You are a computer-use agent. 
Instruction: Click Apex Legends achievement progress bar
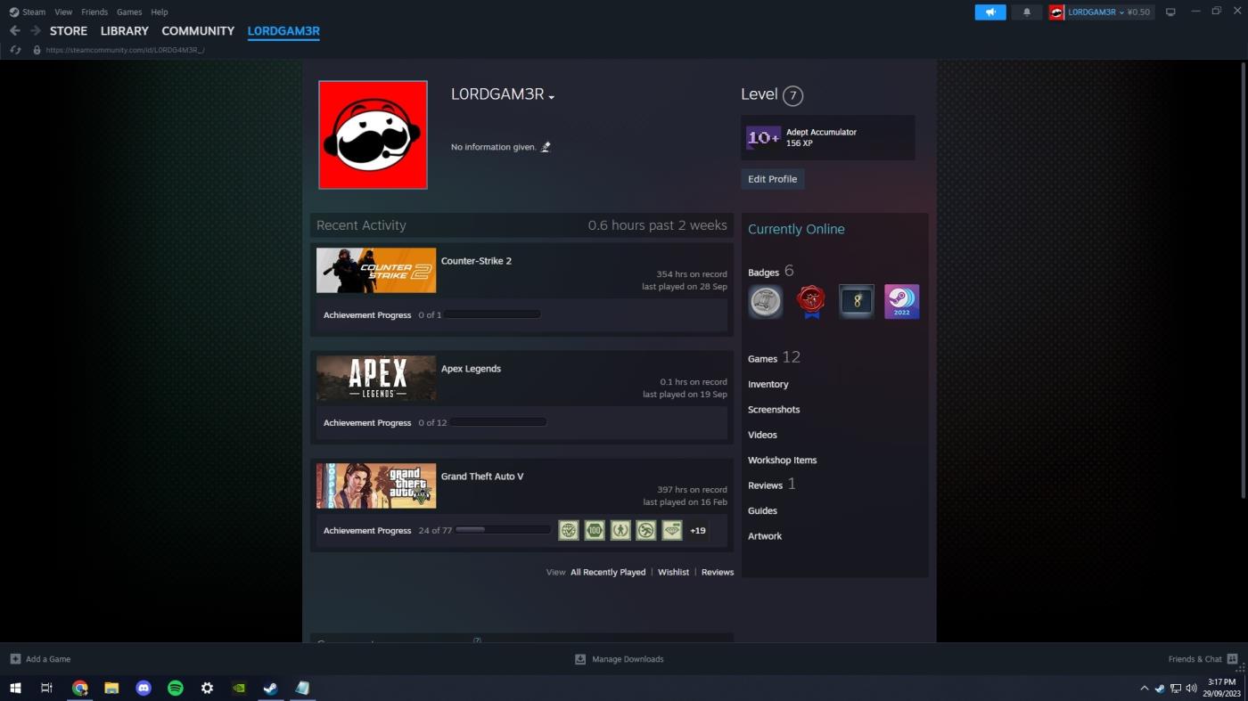[x=498, y=422]
